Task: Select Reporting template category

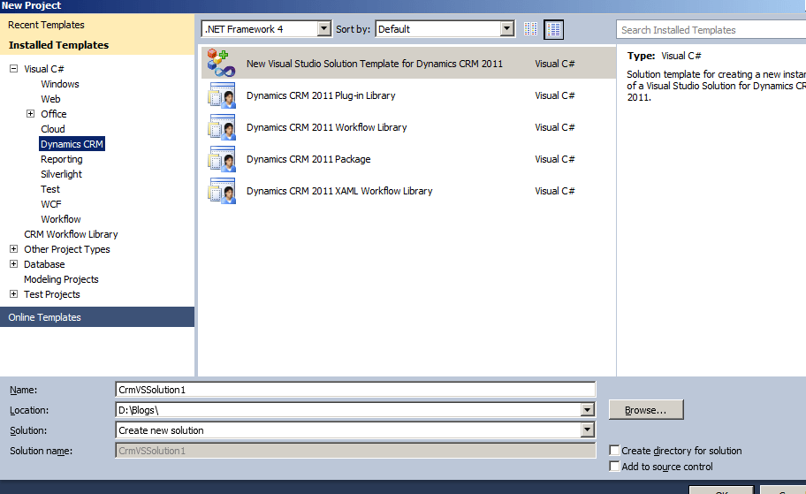Action: coord(61,159)
